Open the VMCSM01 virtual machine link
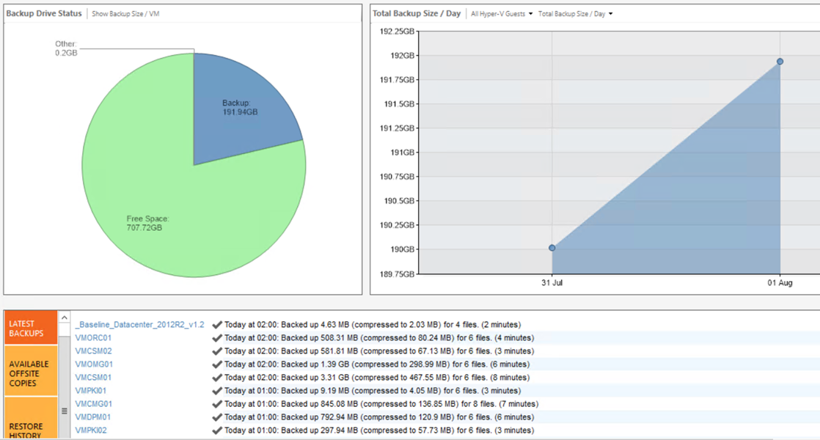This screenshot has height=440, width=820. (x=93, y=377)
